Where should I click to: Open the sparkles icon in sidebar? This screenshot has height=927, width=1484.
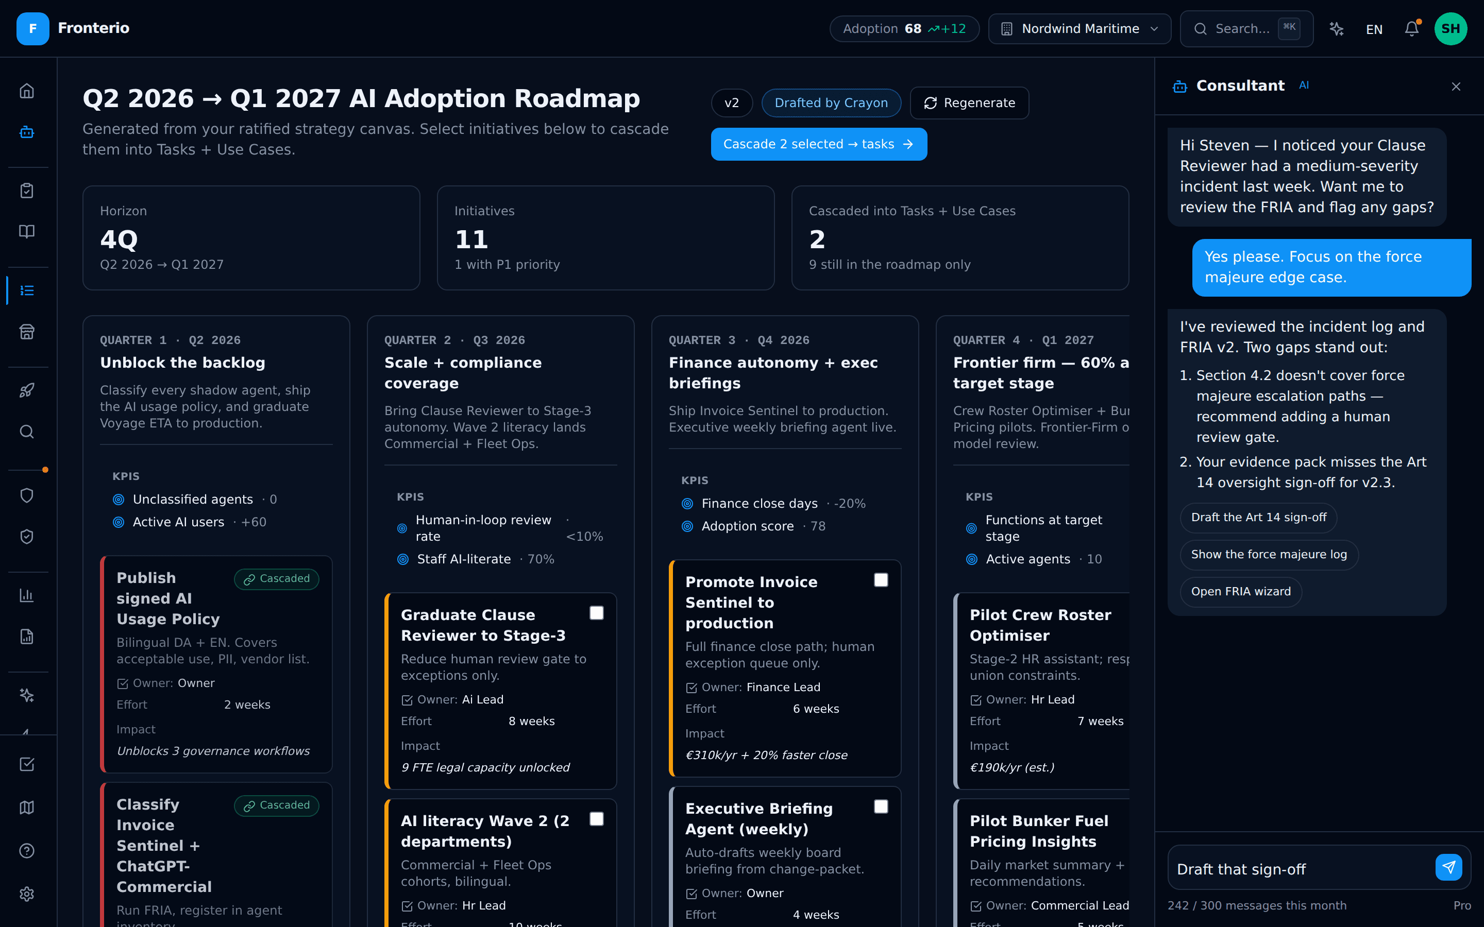click(27, 695)
